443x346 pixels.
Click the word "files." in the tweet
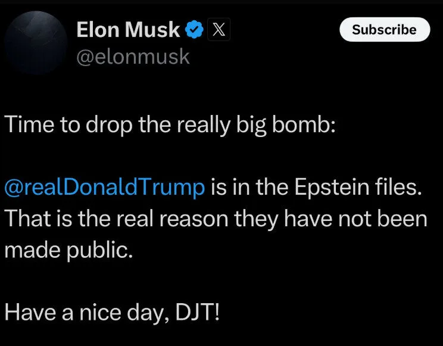tap(398, 188)
